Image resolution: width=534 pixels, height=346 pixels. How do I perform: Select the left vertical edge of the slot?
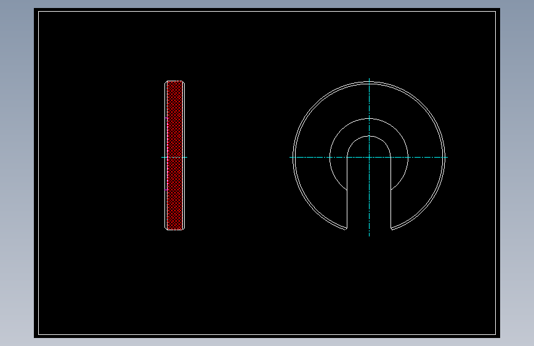pyautogui.click(x=347, y=193)
